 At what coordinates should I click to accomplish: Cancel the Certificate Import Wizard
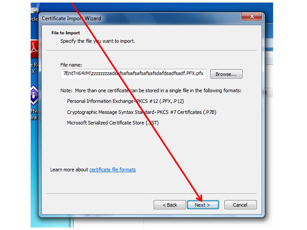pyautogui.click(x=240, y=205)
